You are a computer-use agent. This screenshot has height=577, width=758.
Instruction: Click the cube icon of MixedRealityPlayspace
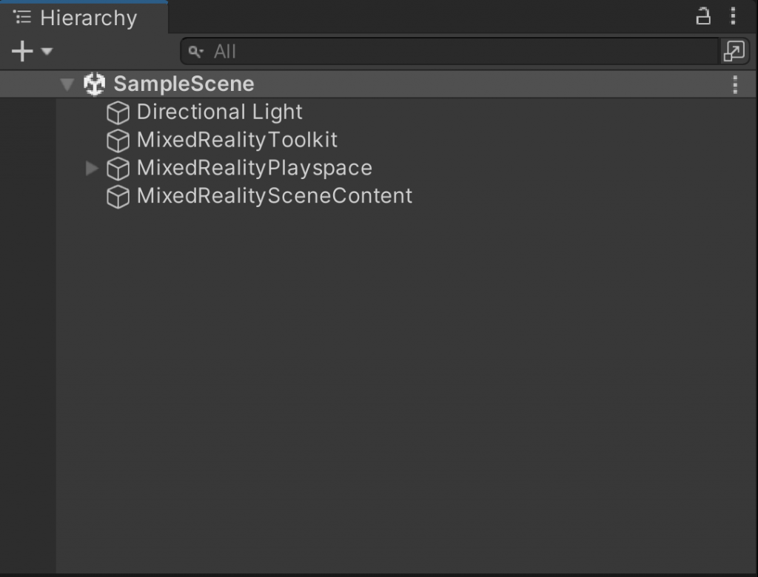click(x=118, y=169)
